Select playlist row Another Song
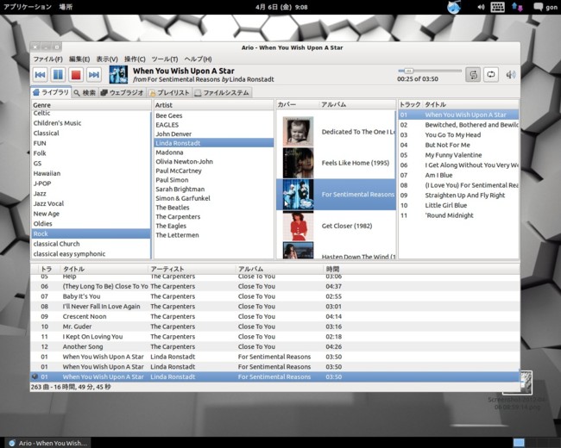Image resolution: width=561 pixels, height=448 pixels. pos(274,346)
